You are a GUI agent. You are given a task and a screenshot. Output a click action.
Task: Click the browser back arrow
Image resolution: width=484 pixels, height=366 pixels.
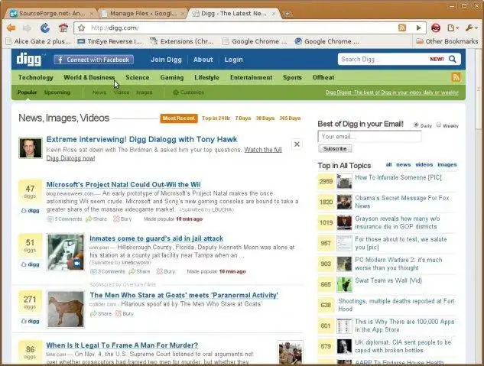pos(11,28)
